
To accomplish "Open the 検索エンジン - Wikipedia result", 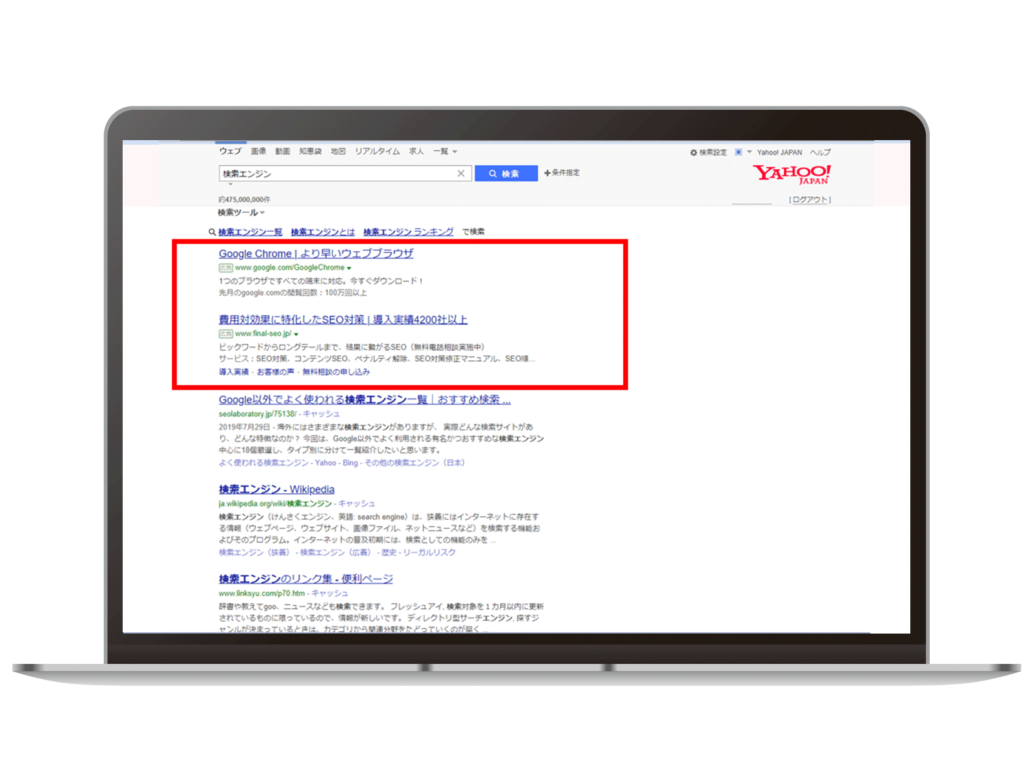I will click(x=276, y=490).
